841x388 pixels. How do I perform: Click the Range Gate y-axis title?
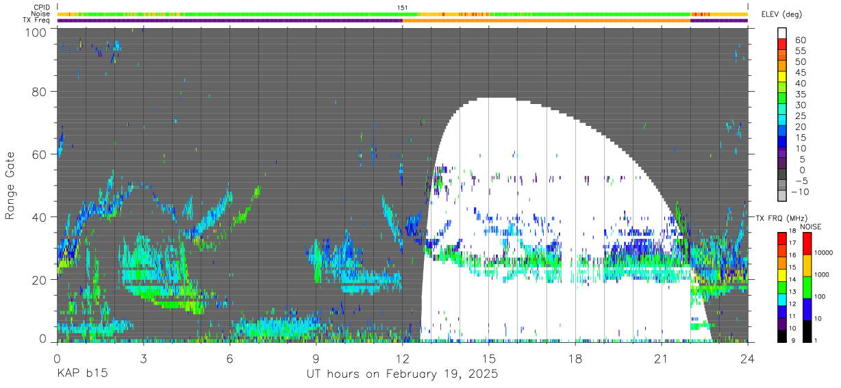[10, 186]
